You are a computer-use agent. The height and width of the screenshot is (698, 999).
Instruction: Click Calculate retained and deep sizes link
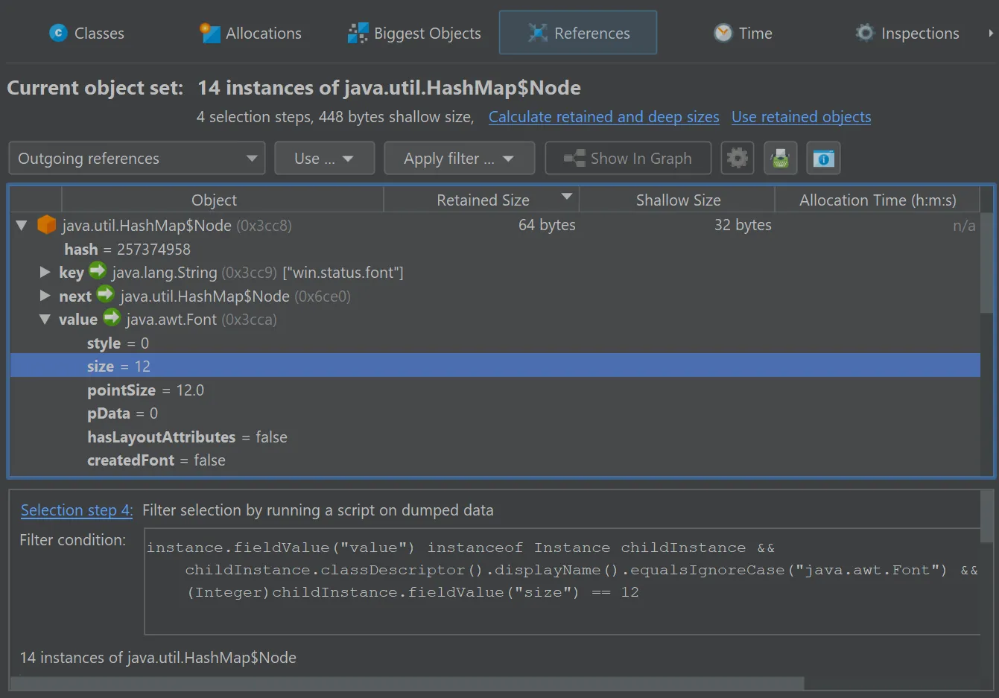pyautogui.click(x=604, y=117)
